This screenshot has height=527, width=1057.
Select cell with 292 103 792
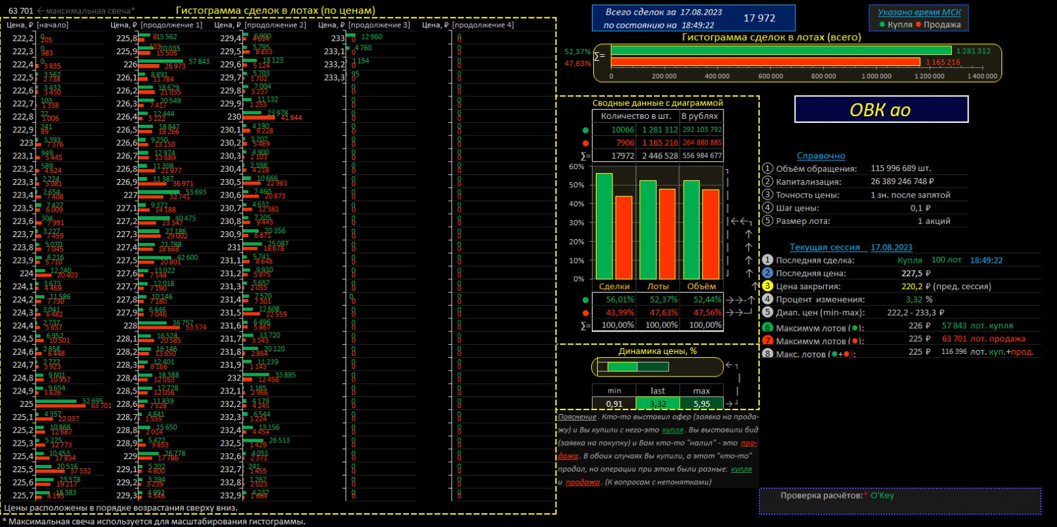(702, 129)
